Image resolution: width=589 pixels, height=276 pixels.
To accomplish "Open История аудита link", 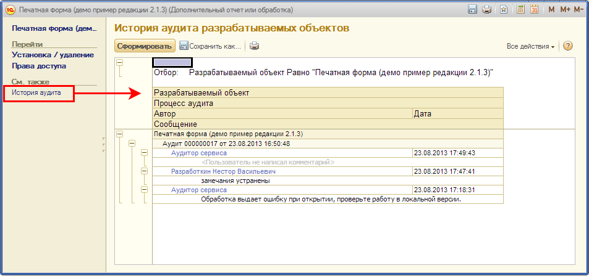I will point(36,93).
